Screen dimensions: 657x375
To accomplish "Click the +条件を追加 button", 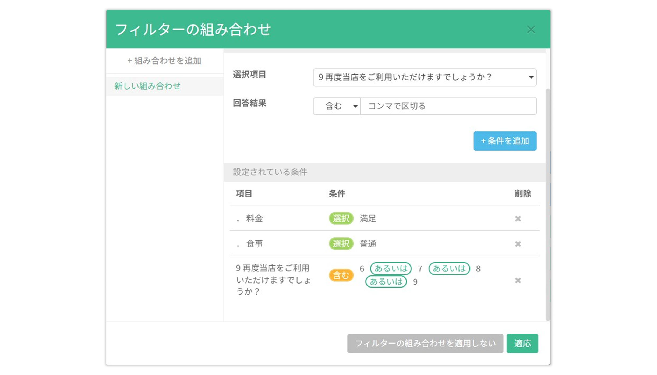I will pyautogui.click(x=505, y=141).
